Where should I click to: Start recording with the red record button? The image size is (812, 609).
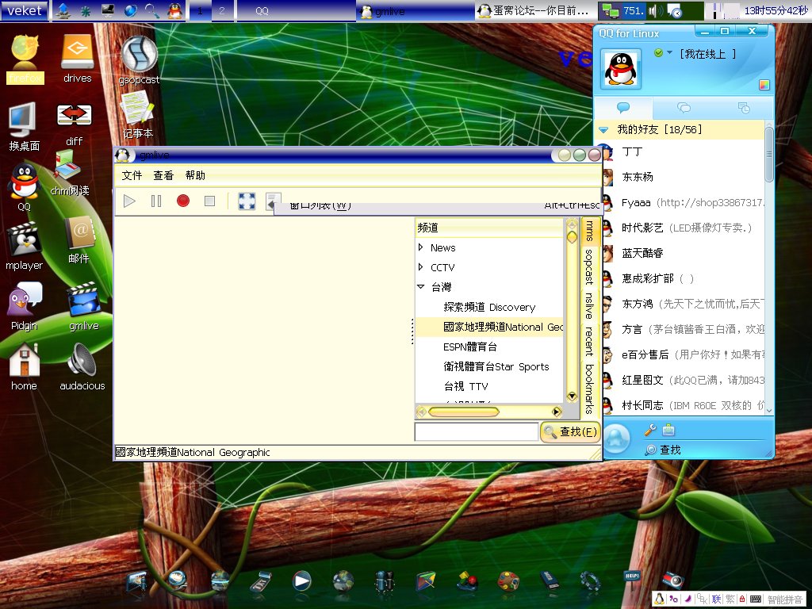coord(183,201)
